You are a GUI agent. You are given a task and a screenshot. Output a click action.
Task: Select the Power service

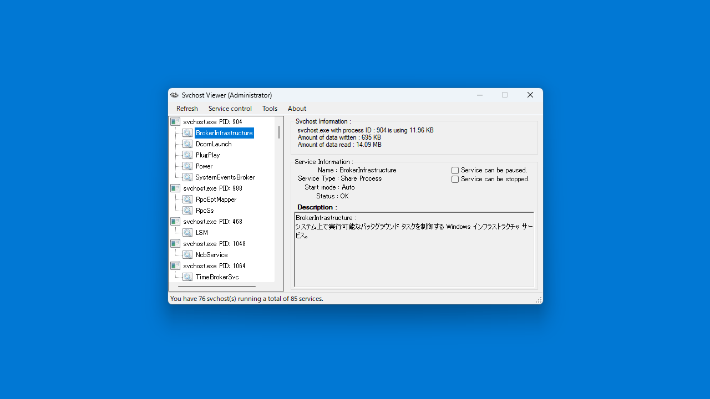click(204, 166)
